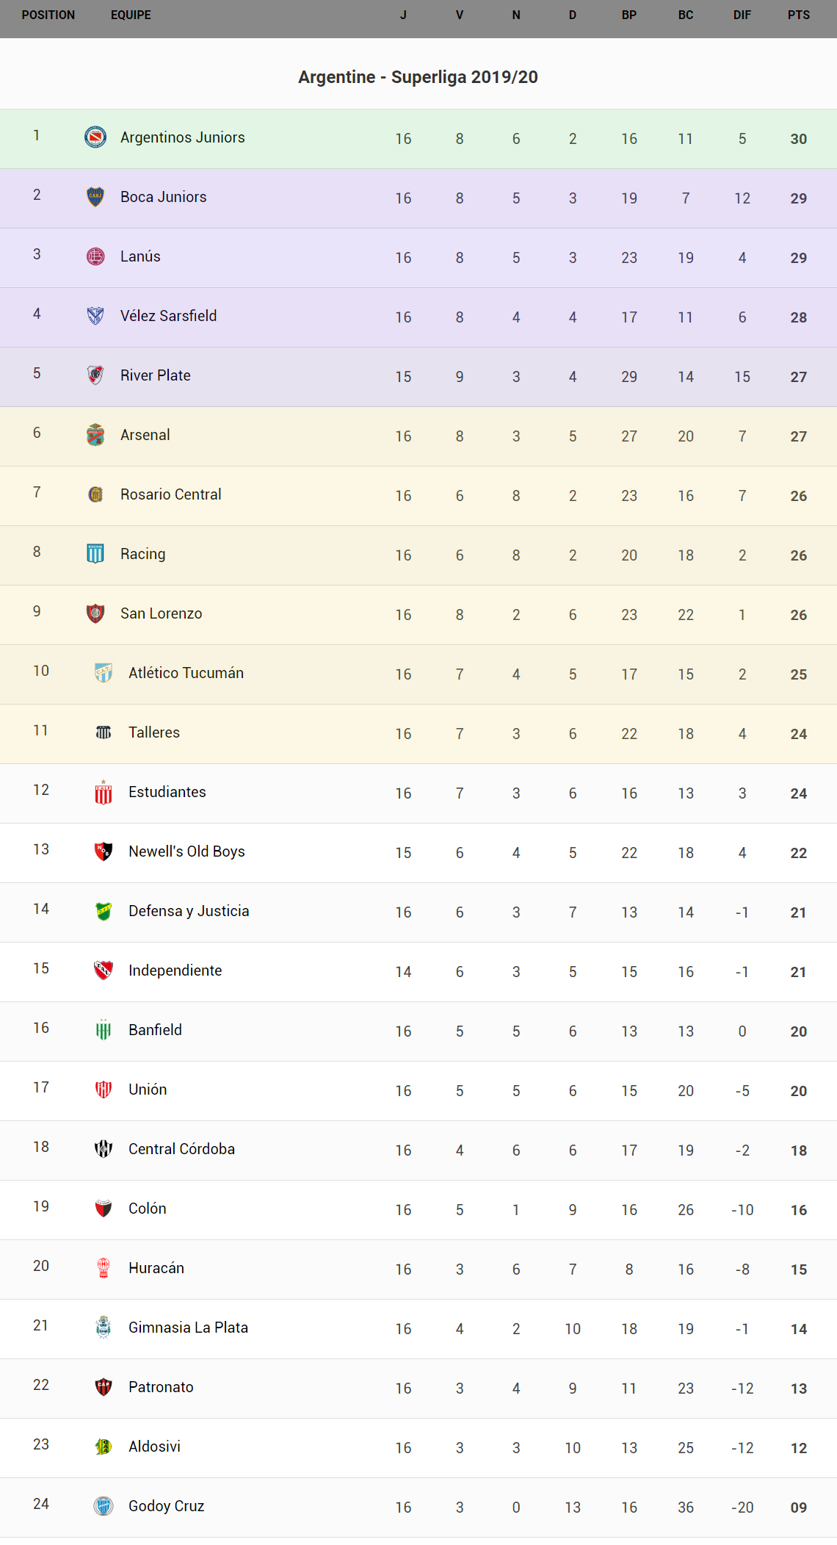
Task: Click the Estudiantes striped crest
Action: (x=104, y=793)
